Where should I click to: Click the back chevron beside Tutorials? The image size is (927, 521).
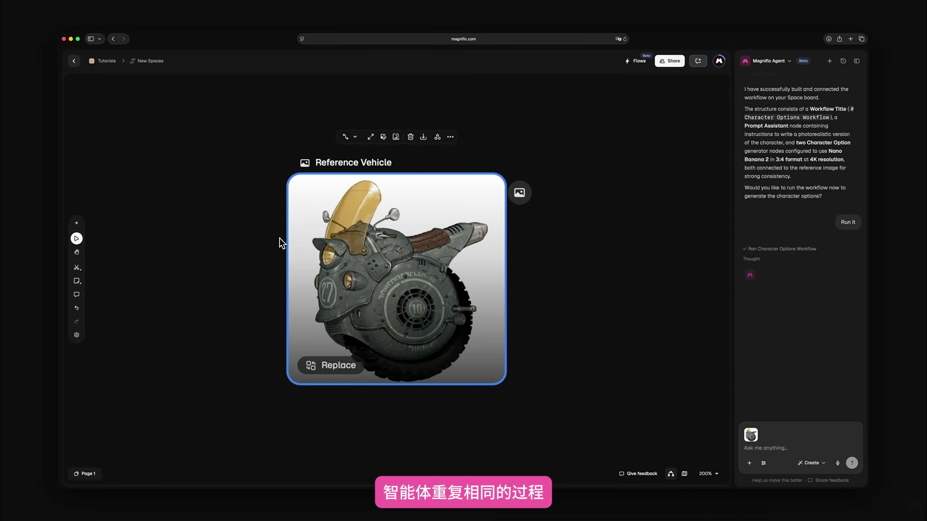coord(74,61)
